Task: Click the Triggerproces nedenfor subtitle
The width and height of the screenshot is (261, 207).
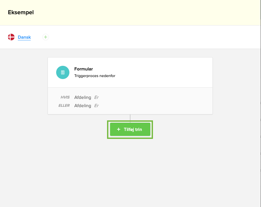Action: (94, 76)
